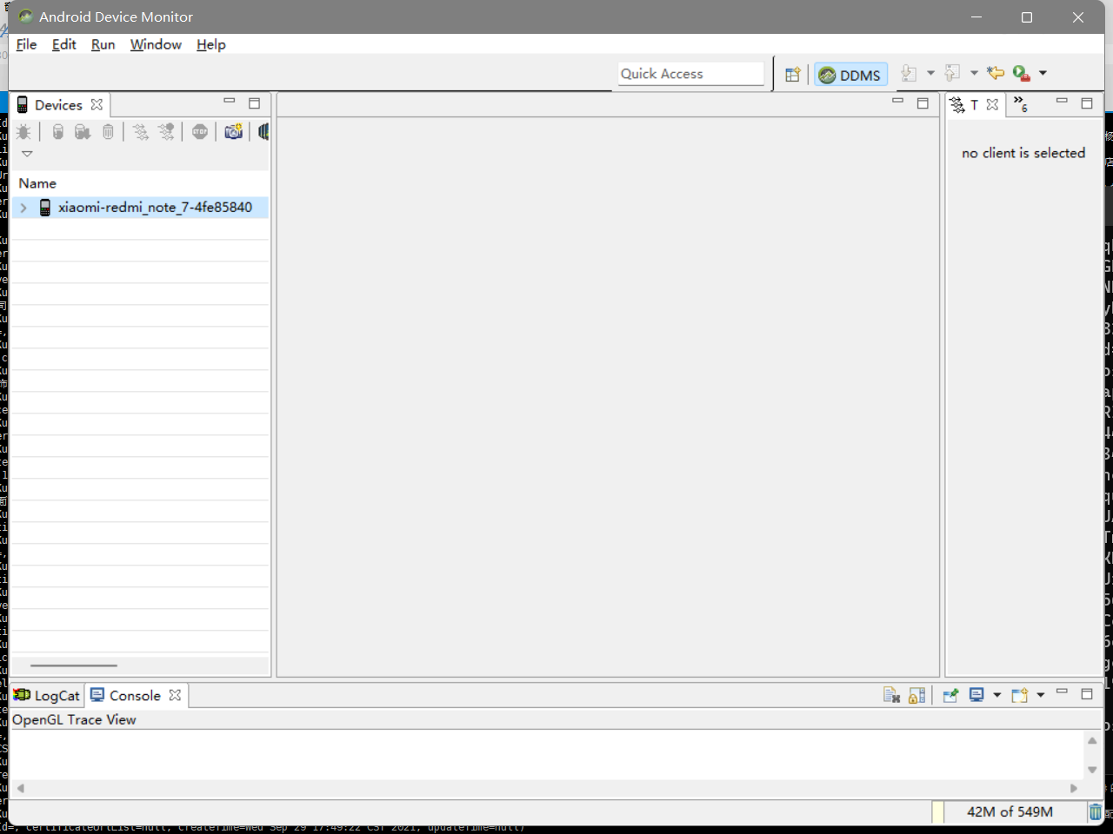The width and height of the screenshot is (1113, 834).
Task: Open the Edit menu
Action: [x=63, y=44]
